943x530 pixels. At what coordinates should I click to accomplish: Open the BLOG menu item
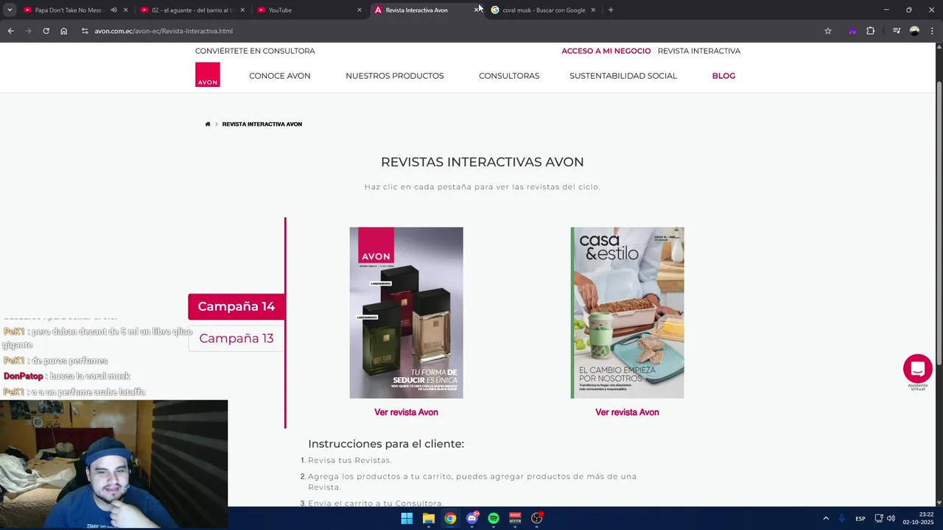coord(723,76)
